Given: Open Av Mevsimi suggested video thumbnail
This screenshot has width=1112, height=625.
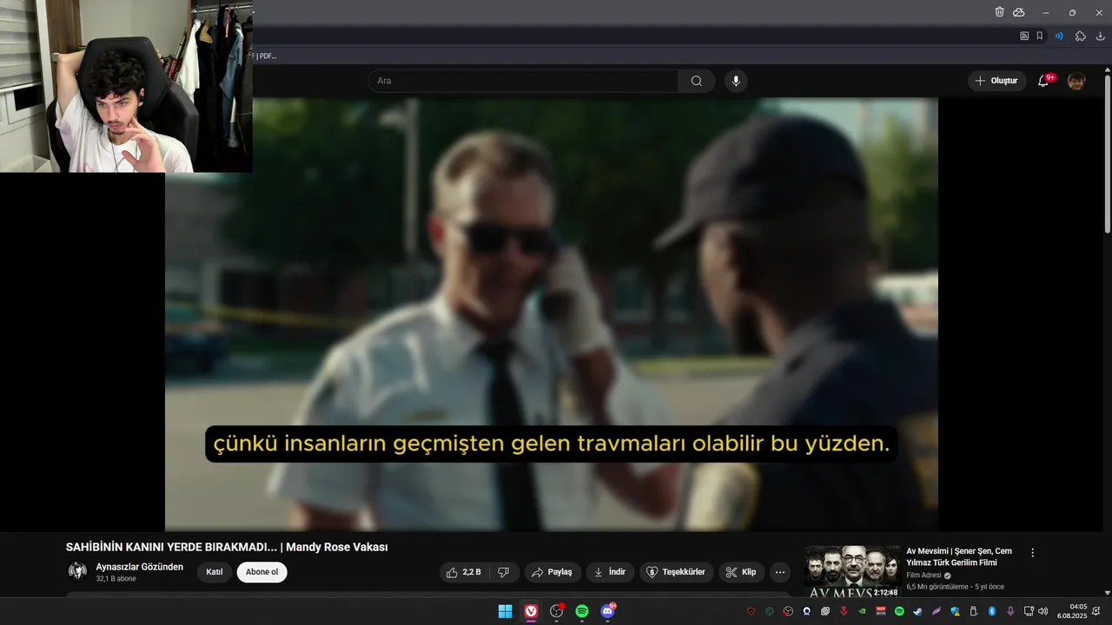Looking at the screenshot, I should coord(851,571).
